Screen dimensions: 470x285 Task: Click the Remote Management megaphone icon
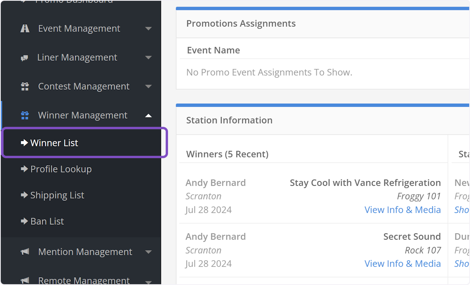(x=25, y=280)
